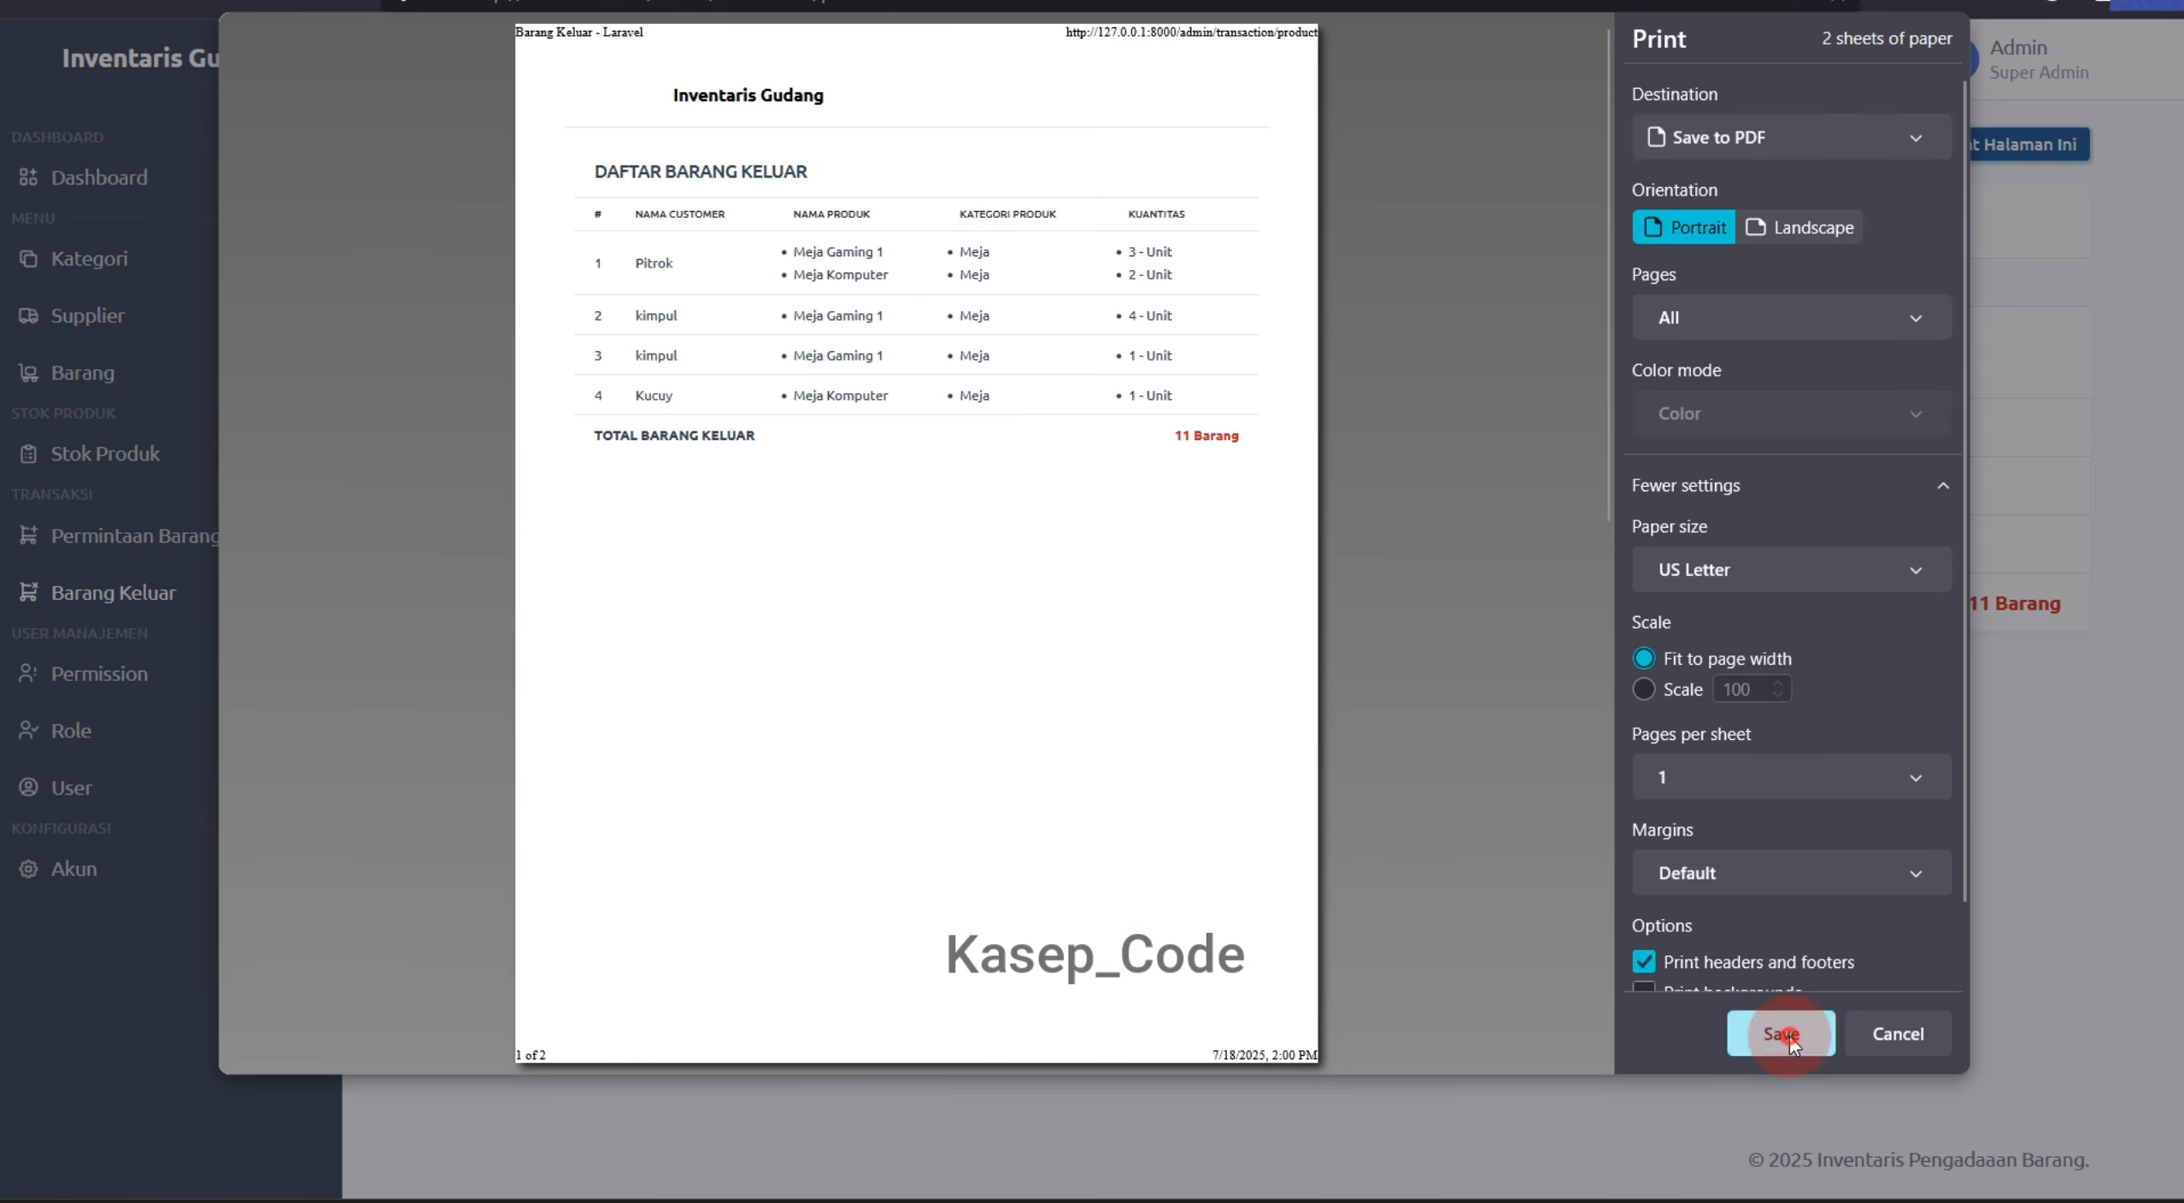Click the Barang cart icon
Viewport: 2184px width, 1203px height.
pos(28,373)
